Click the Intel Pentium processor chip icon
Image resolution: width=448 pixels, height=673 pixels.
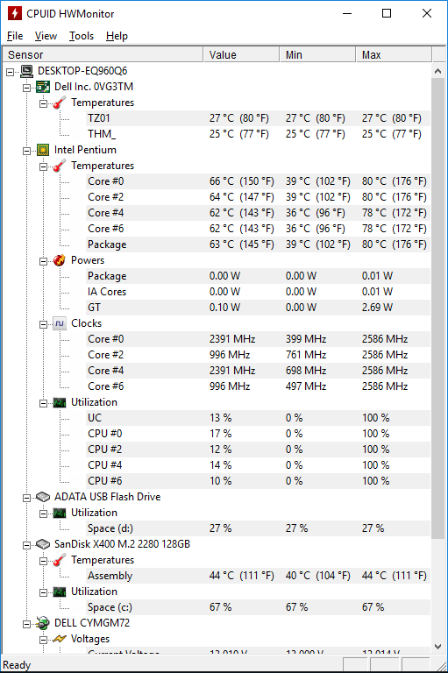[x=43, y=150]
